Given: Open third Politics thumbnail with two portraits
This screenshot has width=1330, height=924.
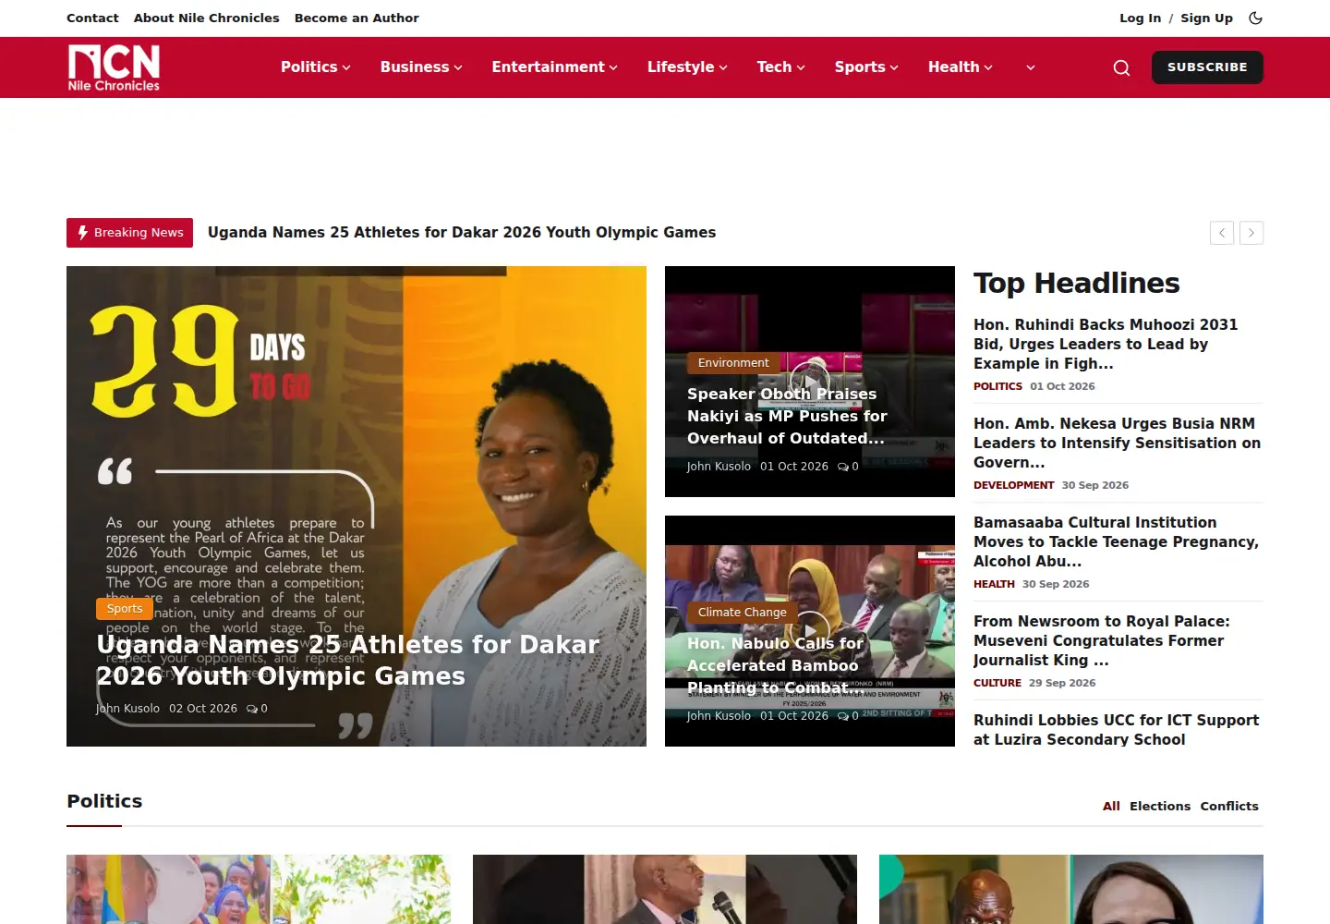Looking at the screenshot, I should [1071, 889].
